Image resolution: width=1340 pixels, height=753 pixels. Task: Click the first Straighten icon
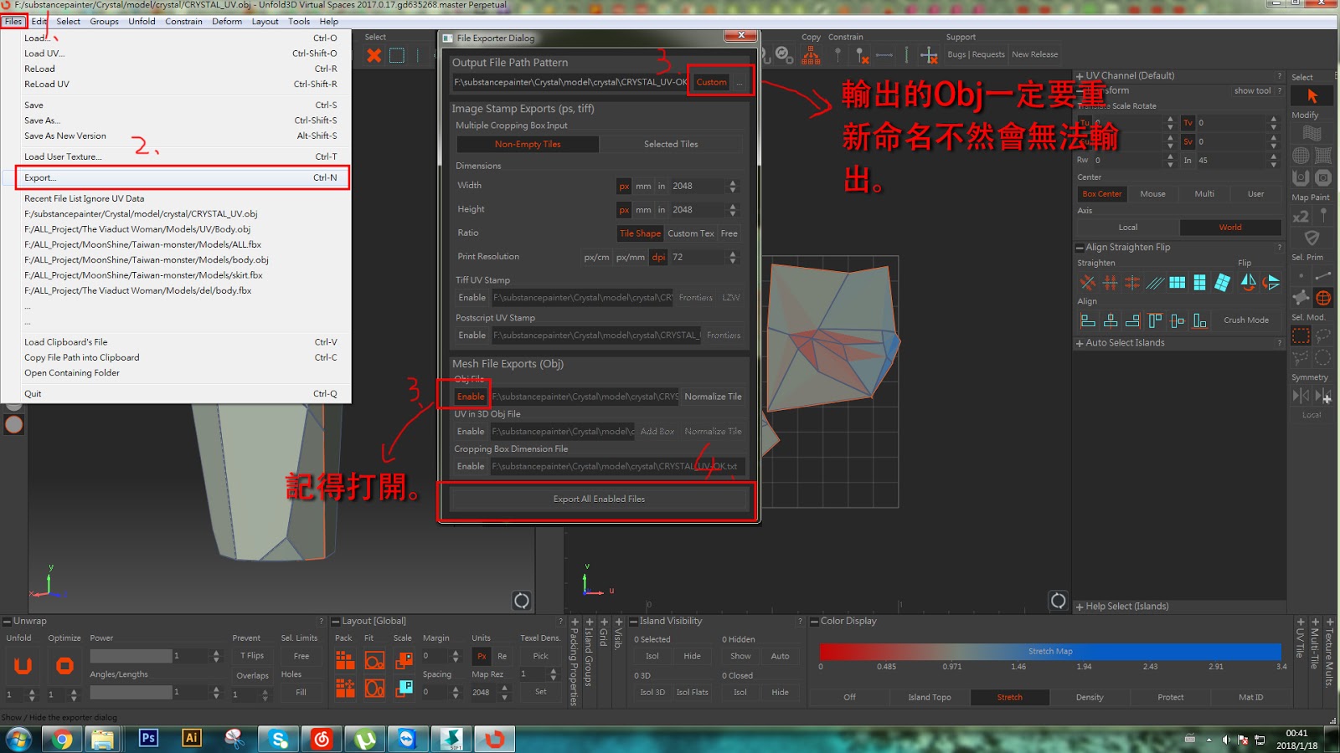[x=1087, y=283]
